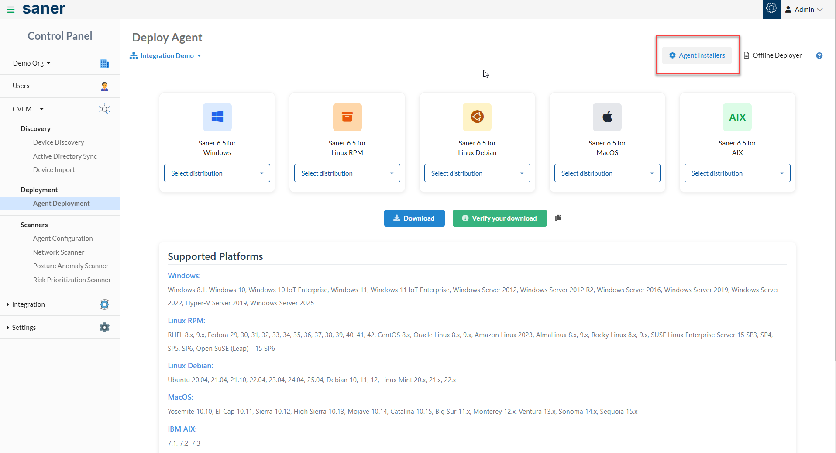836x453 pixels.
Task: Expand the Integration section
Action: (26, 304)
